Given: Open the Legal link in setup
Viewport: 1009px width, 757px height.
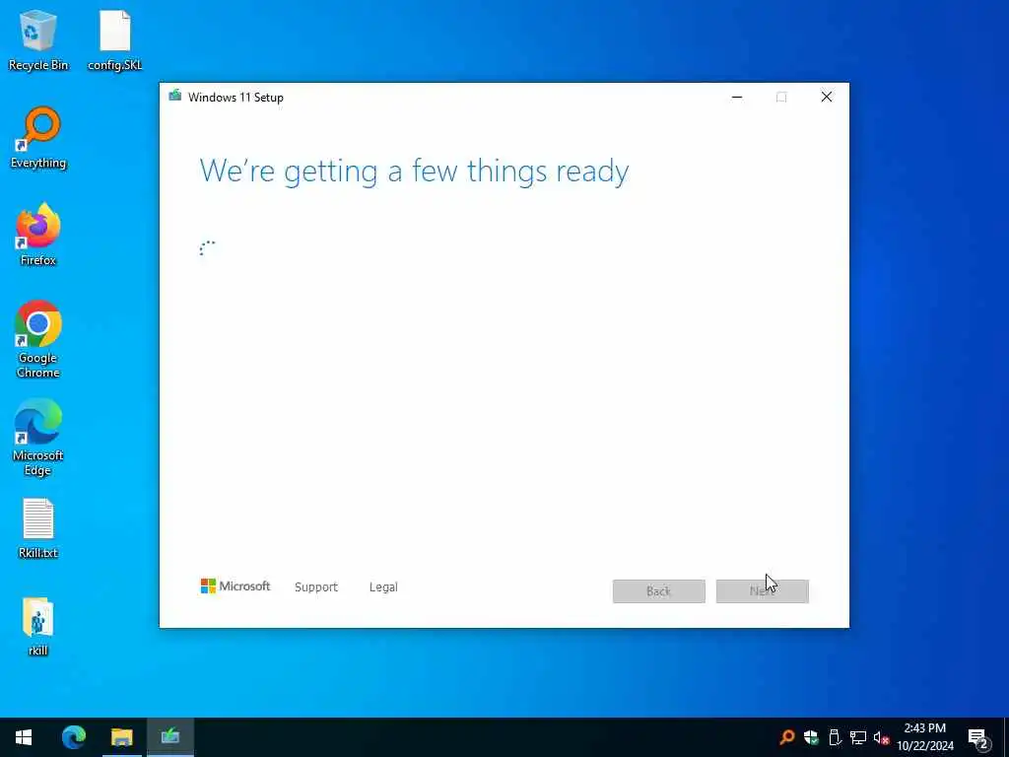Looking at the screenshot, I should (383, 587).
